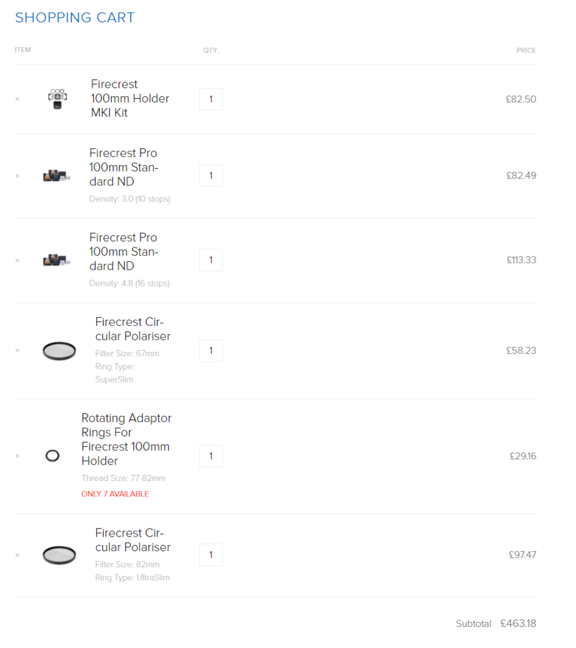Open the 82mm Circular Polariser thumbnail

tap(59, 555)
